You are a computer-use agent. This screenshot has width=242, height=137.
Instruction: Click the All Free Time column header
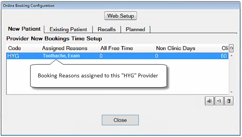point(126,48)
